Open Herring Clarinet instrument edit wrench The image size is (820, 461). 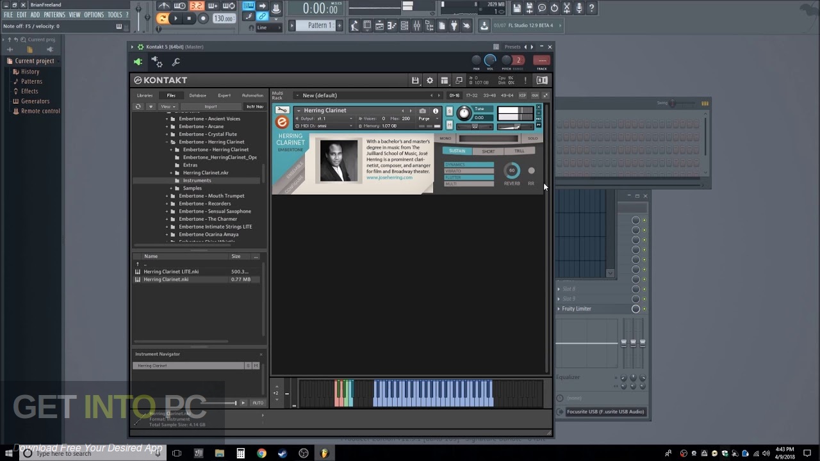(x=282, y=110)
